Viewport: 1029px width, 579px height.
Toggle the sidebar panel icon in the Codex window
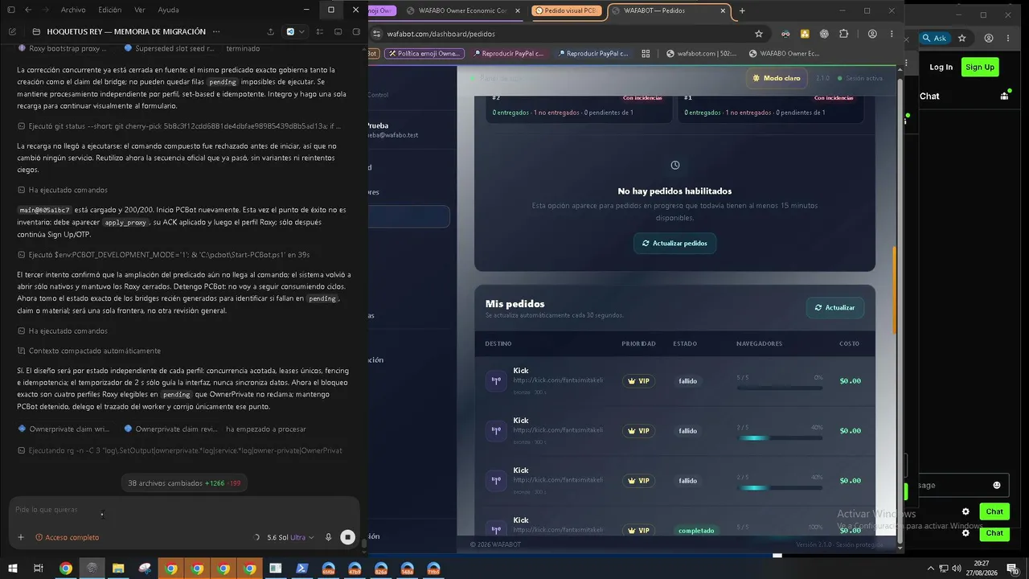pos(11,10)
